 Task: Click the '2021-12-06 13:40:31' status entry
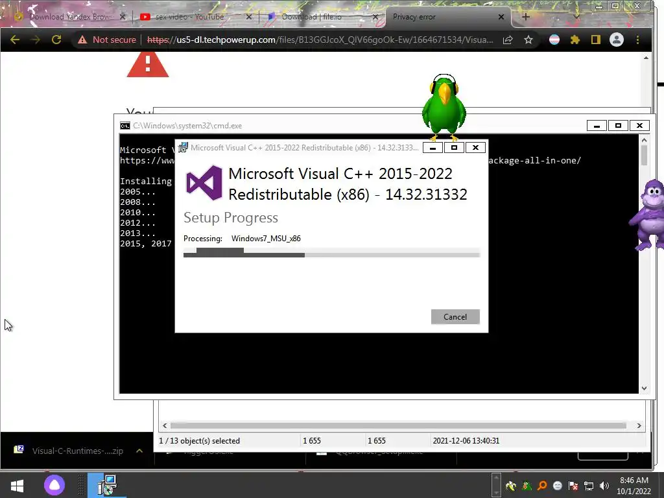pyautogui.click(x=466, y=441)
